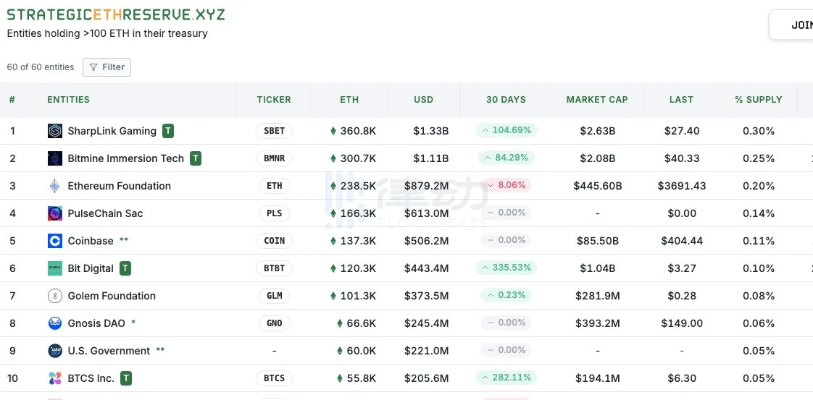The width and height of the screenshot is (813, 400).
Task: Sort by the % SUPPLY column header
Action: (x=759, y=100)
